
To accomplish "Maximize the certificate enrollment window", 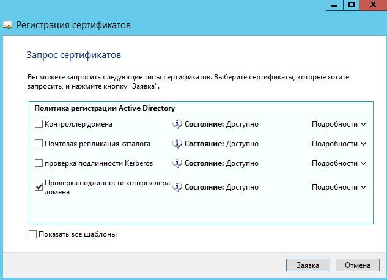I will point(351,5).
